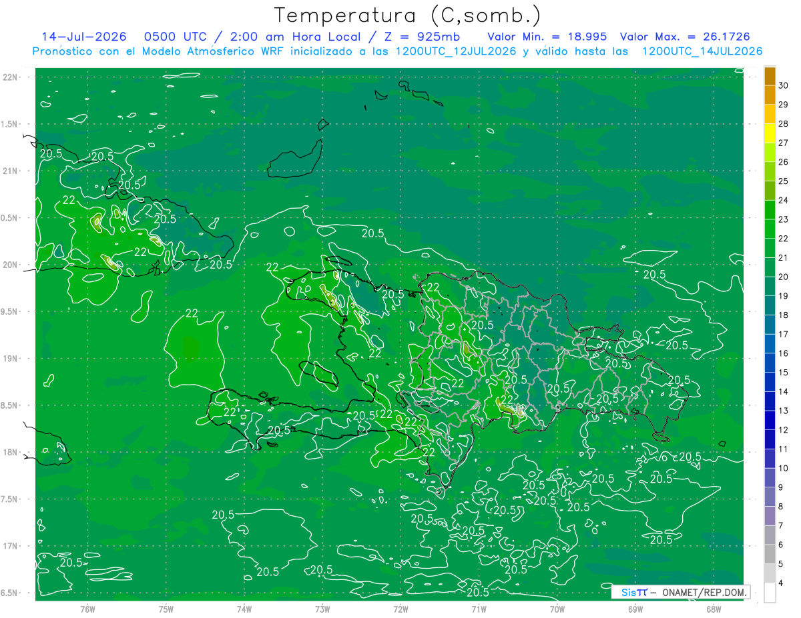Click the 75W longitude axis label
The image size is (801, 618).
click(166, 609)
